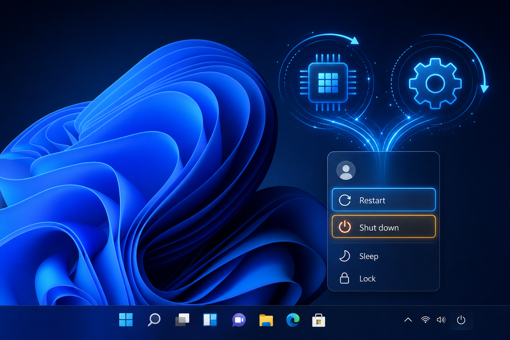Launch Microsoft Edge browser
This screenshot has height=340, width=510.
pos(293,320)
